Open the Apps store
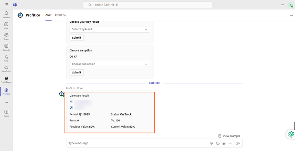 click(7, 113)
